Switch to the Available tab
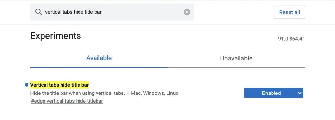This screenshot has height=120, width=335. point(99,58)
